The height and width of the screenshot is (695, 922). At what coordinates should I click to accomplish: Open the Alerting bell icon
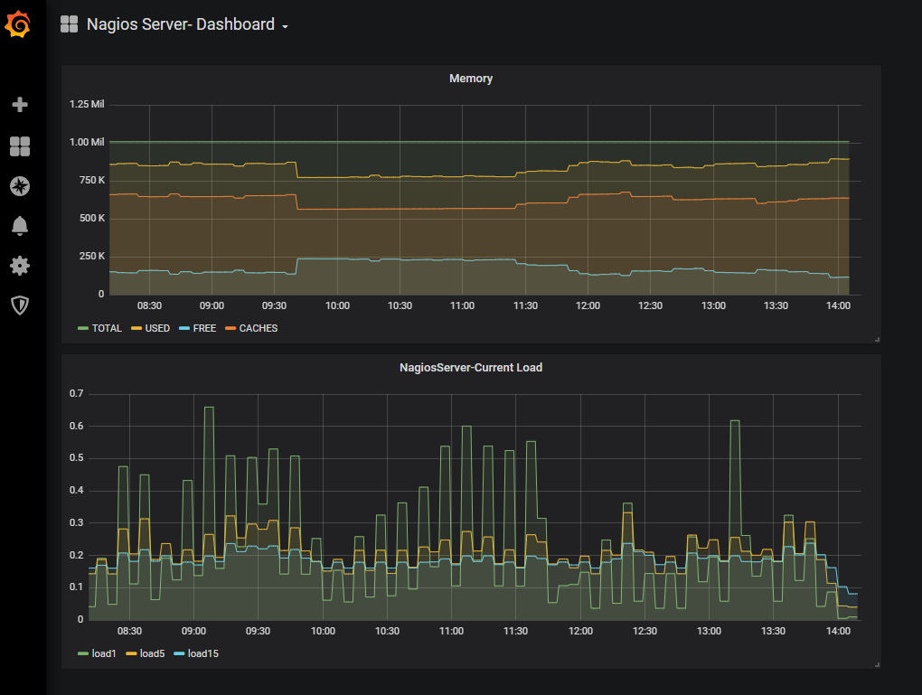(x=20, y=226)
